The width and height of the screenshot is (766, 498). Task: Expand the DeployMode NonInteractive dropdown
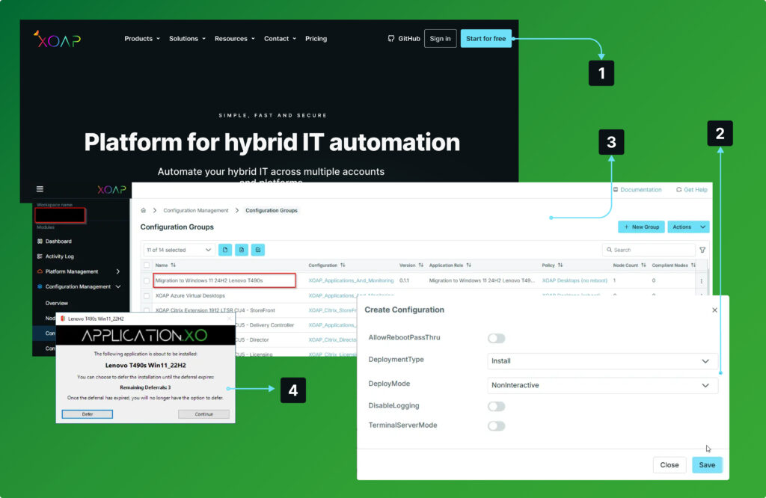(x=602, y=385)
